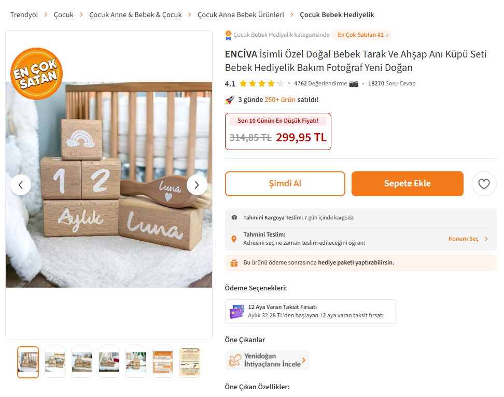This screenshot has height=397, width=504.
Task: Open the 12-month installment offer card
Action: (311, 312)
